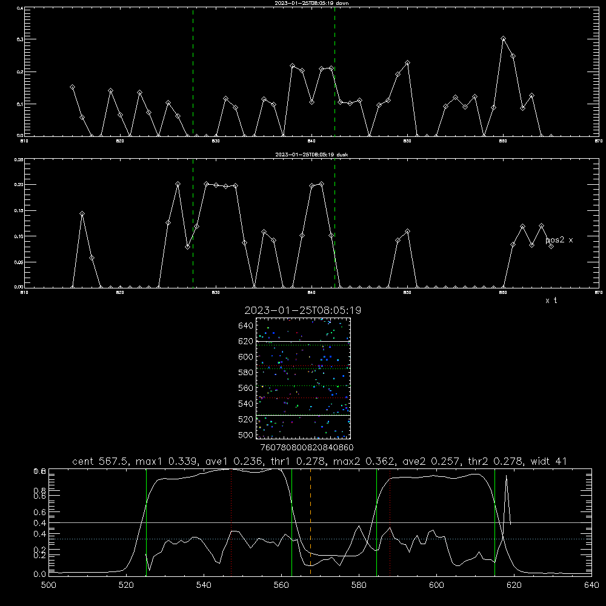Click the highest diamond peak in dawn plot
The image size is (606, 606).
(x=503, y=39)
